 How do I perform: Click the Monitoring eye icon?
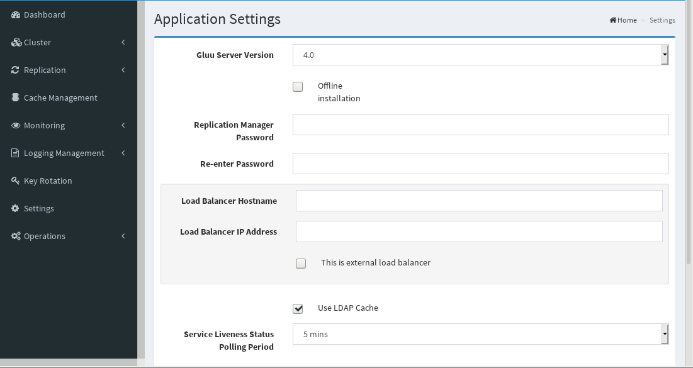pyautogui.click(x=16, y=125)
